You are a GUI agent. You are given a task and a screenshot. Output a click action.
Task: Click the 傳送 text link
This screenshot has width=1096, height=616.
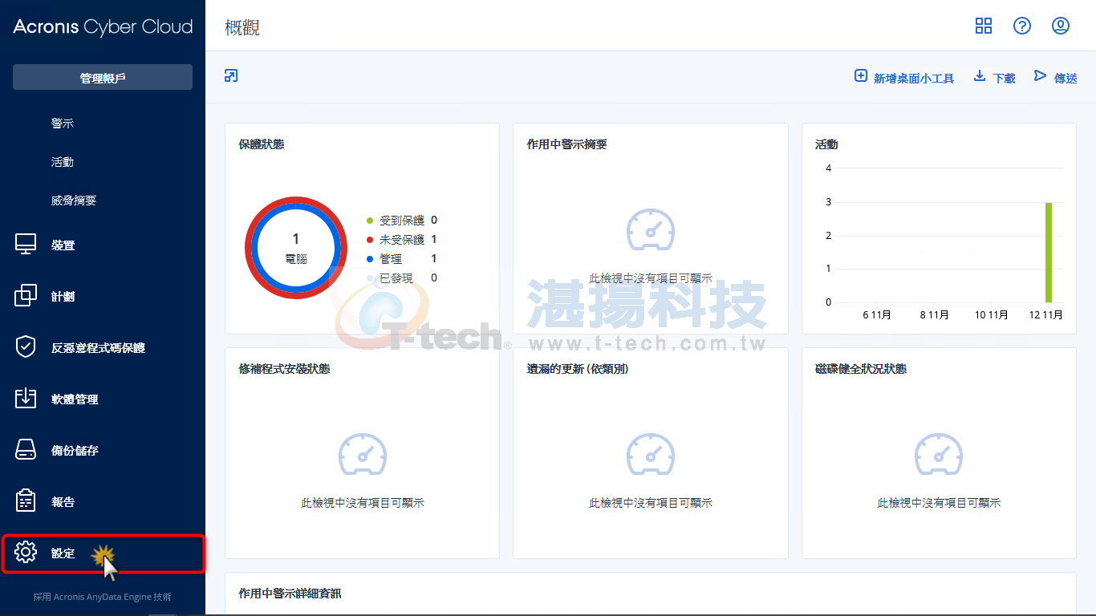pyautogui.click(x=1066, y=78)
